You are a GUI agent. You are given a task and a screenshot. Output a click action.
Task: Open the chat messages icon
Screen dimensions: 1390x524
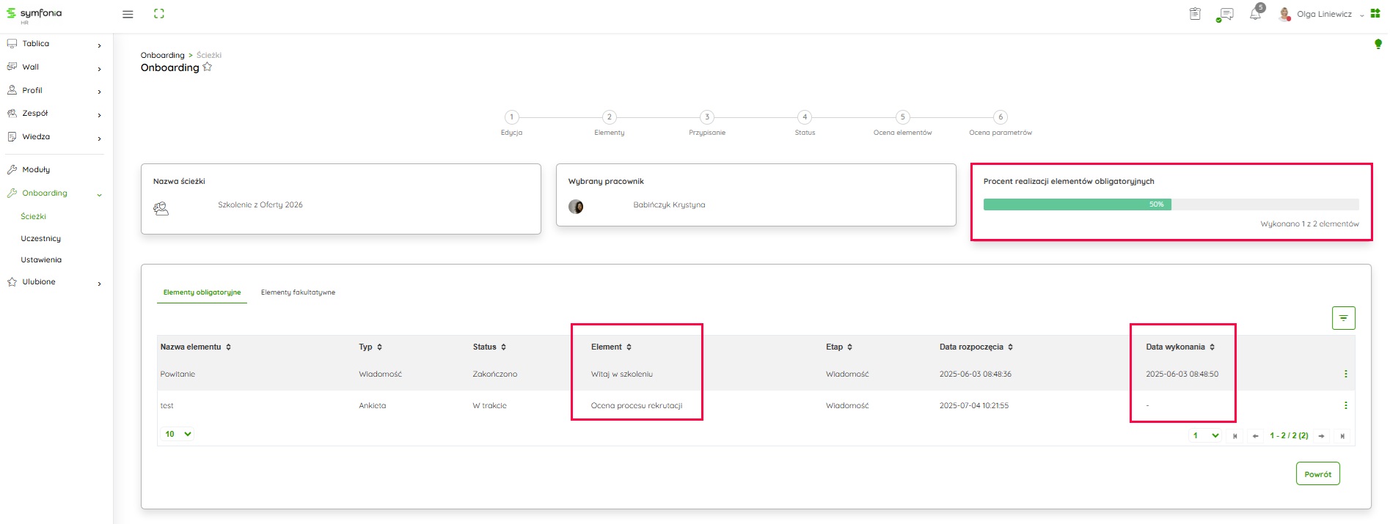(x=1225, y=15)
